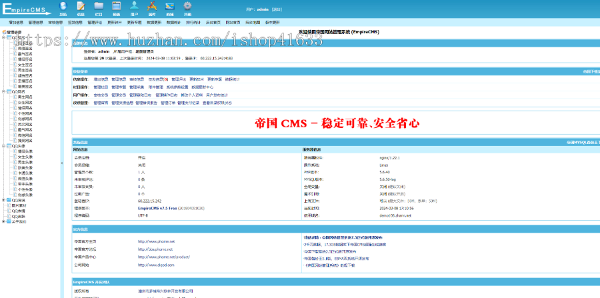600x298 pixels.
Task: Select 个性网名 in the tree
Action: point(25,113)
